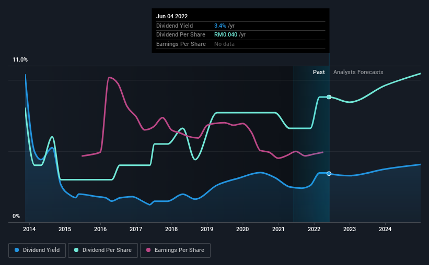The image size is (429, 265).
Task: Click the 11.0% y-axis label
Action: (20, 59)
